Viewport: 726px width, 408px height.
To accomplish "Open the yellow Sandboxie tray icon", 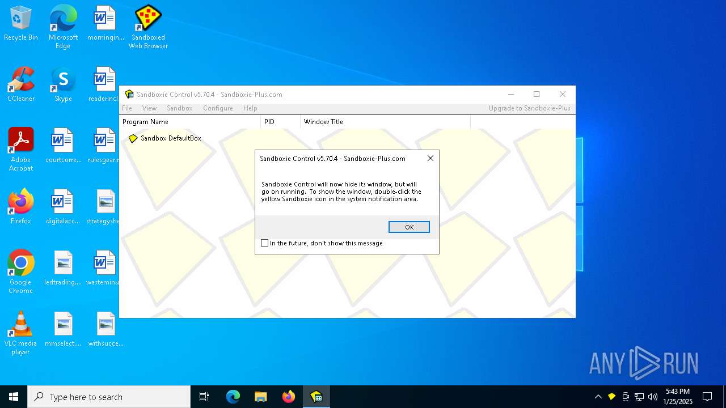I will pyautogui.click(x=611, y=397).
